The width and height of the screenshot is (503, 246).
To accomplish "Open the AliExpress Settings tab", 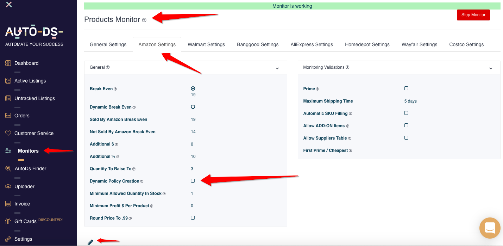I will [312, 44].
